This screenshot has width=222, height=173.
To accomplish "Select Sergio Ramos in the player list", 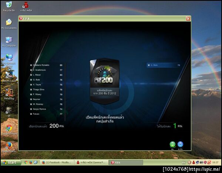I will point(46,109).
